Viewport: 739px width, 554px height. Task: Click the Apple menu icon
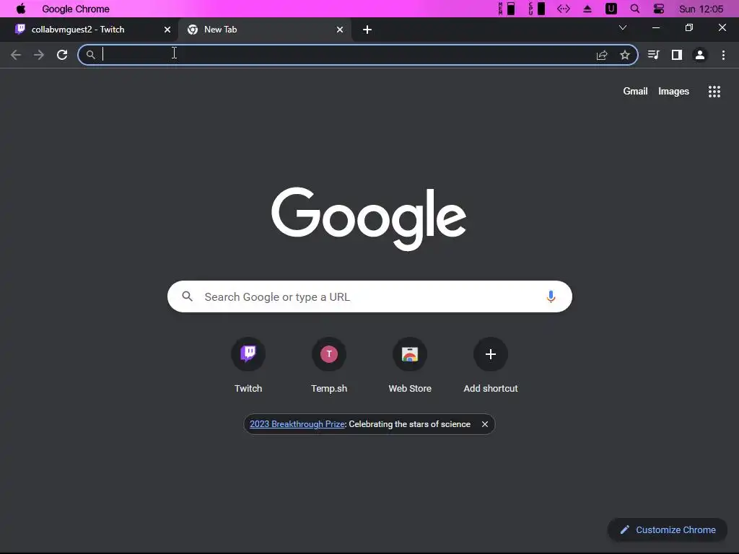21,9
